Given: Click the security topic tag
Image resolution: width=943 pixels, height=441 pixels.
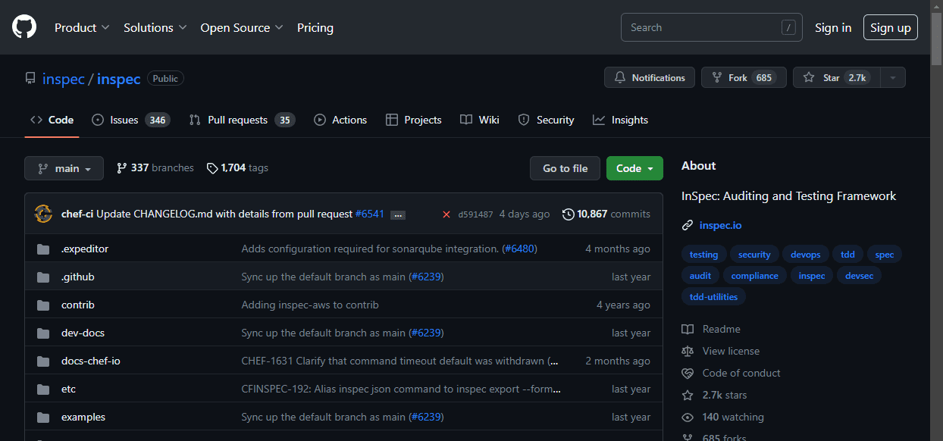Looking at the screenshot, I should [x=754, y=255].
